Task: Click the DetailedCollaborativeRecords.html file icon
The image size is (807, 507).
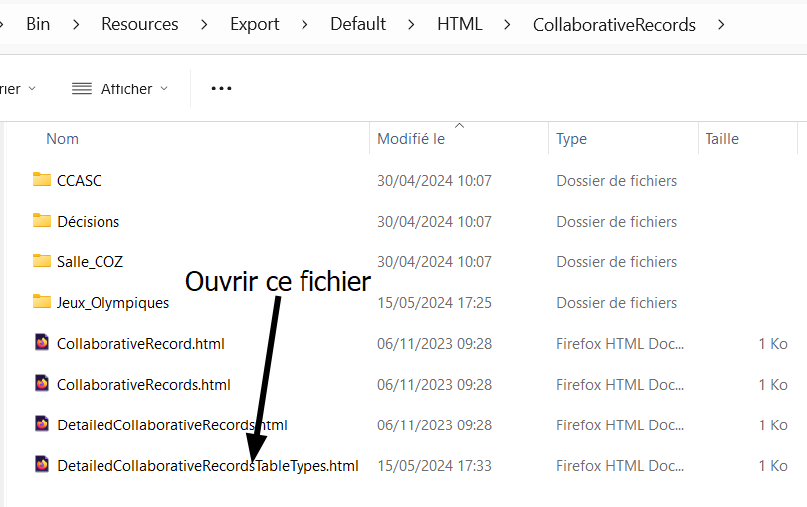Action: 42,424
